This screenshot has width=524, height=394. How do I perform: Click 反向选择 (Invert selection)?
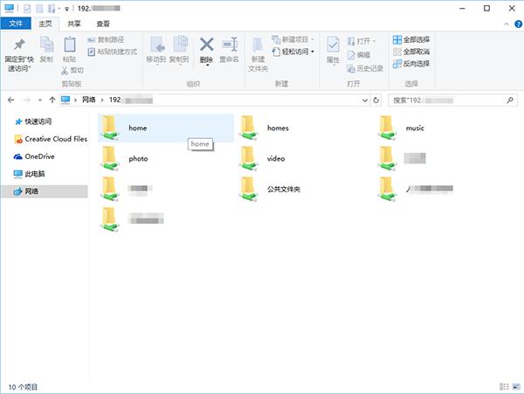410,63
